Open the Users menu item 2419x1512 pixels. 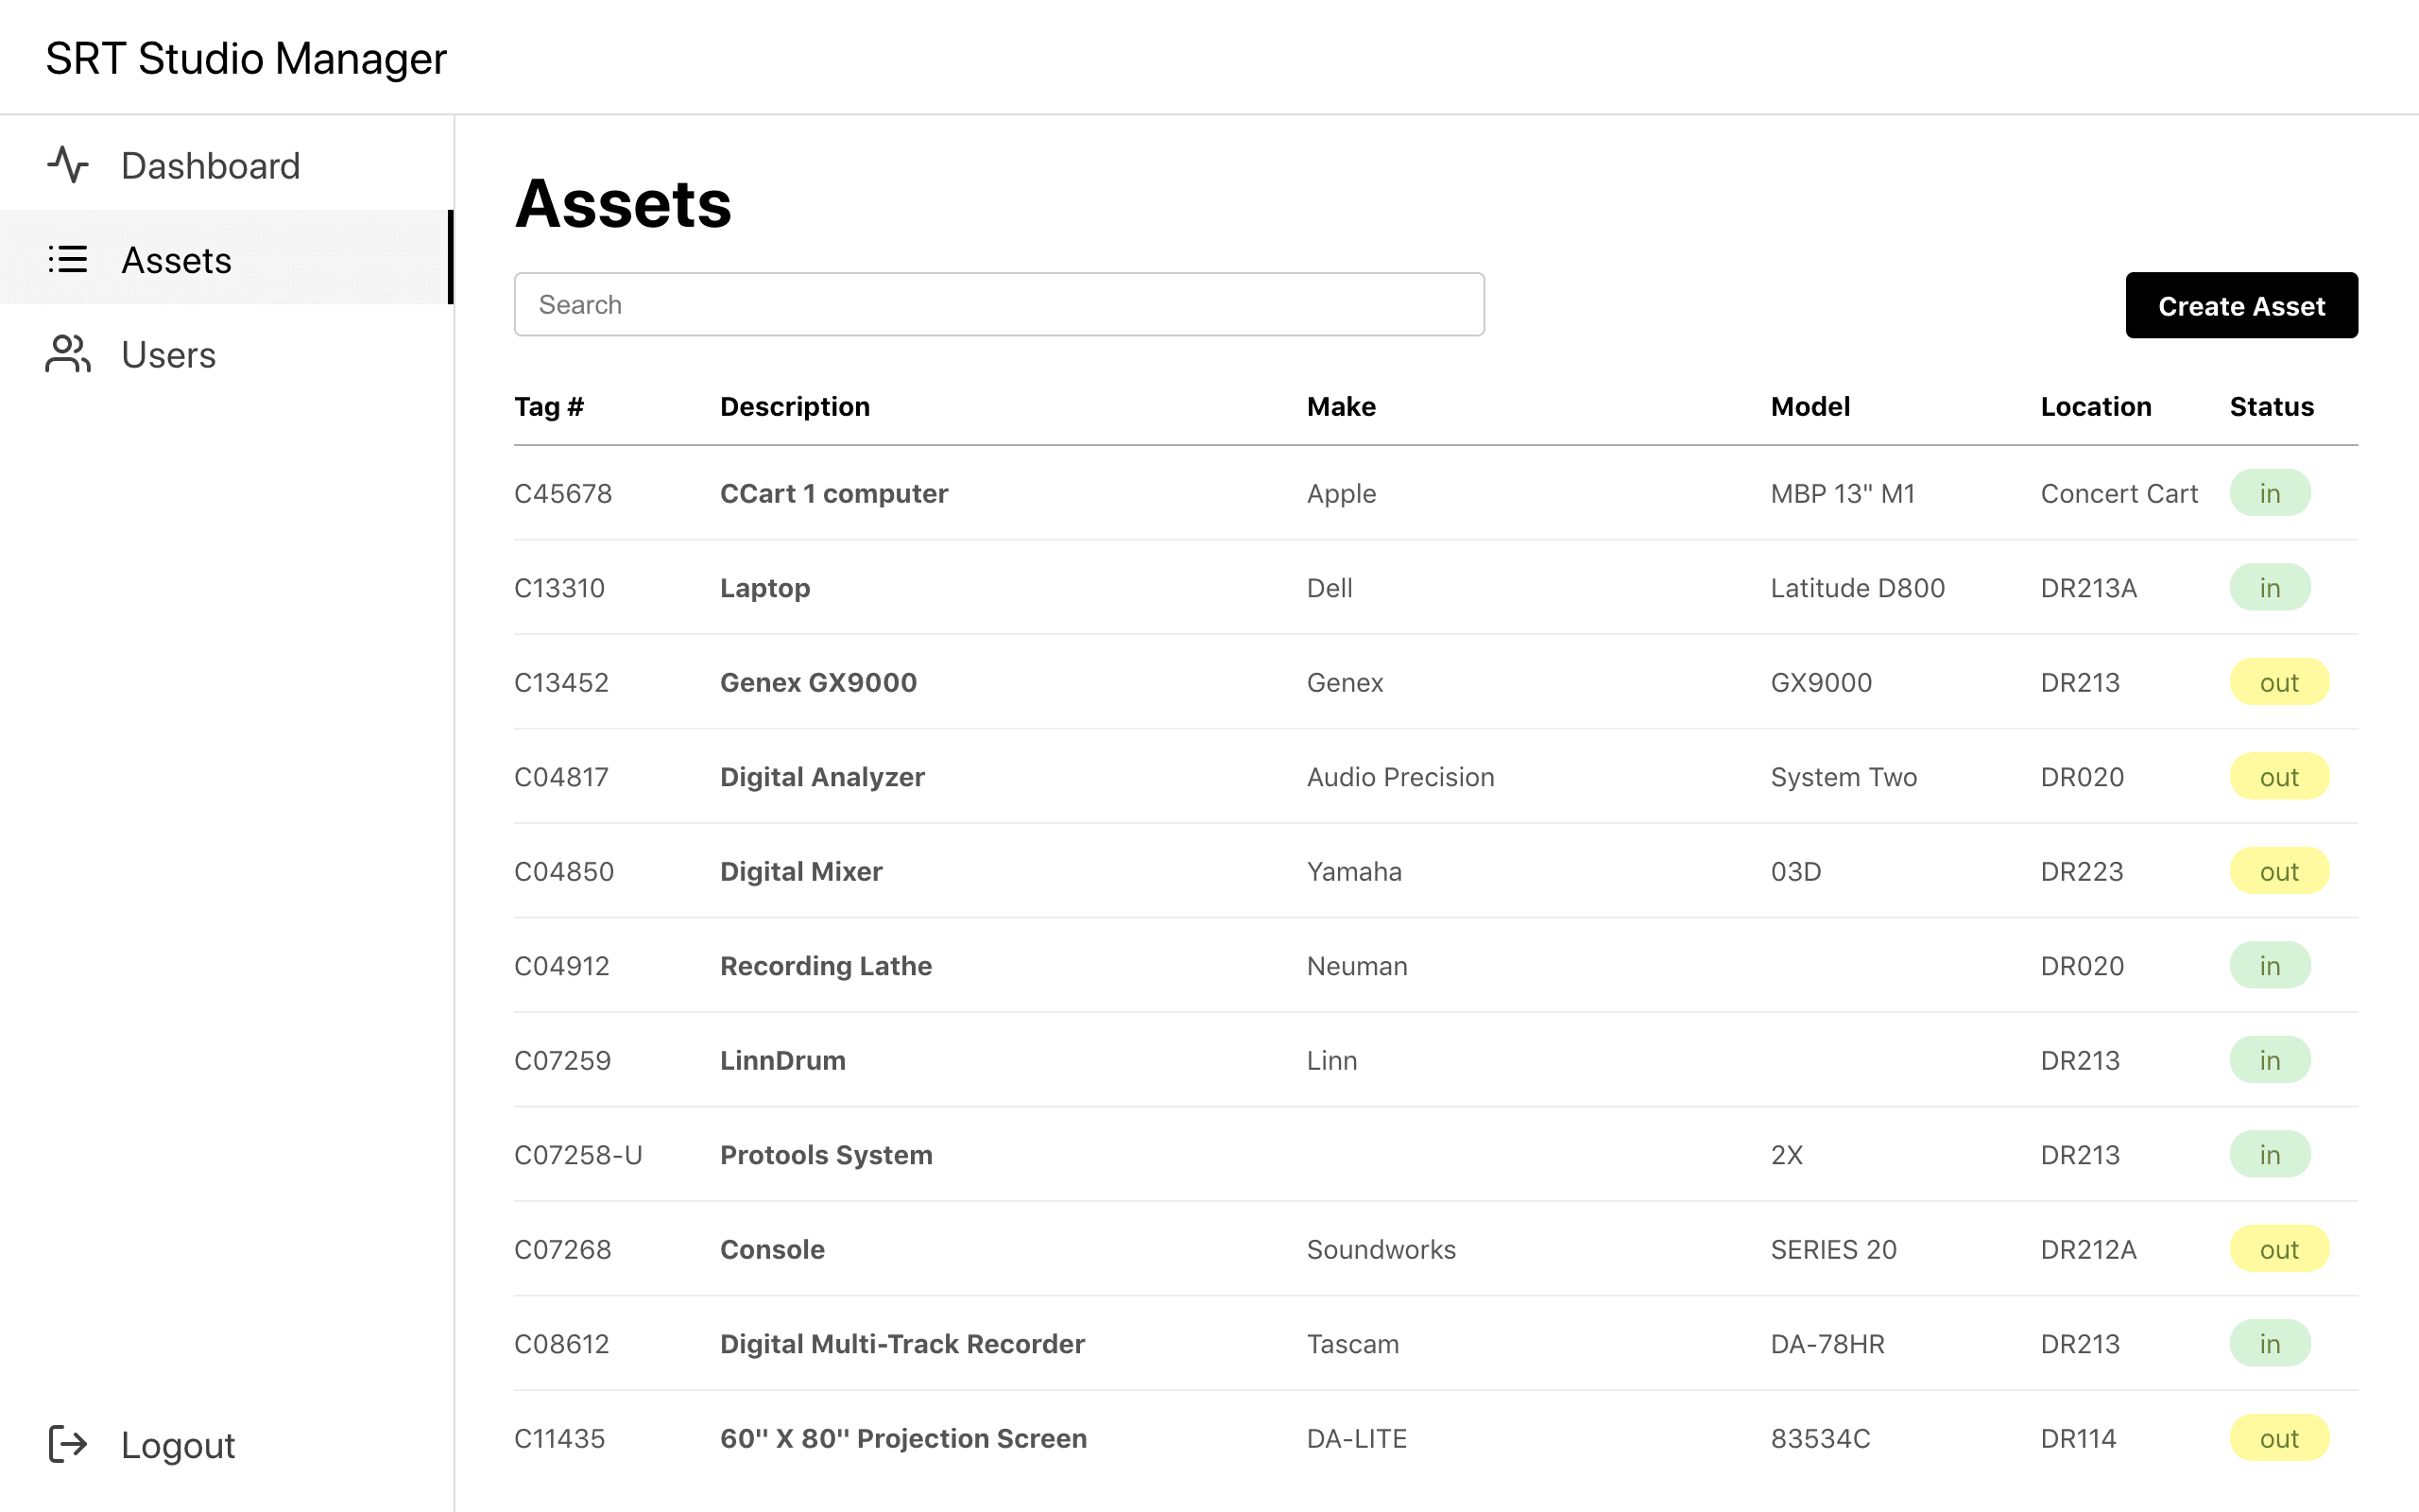tap(168, 355)
